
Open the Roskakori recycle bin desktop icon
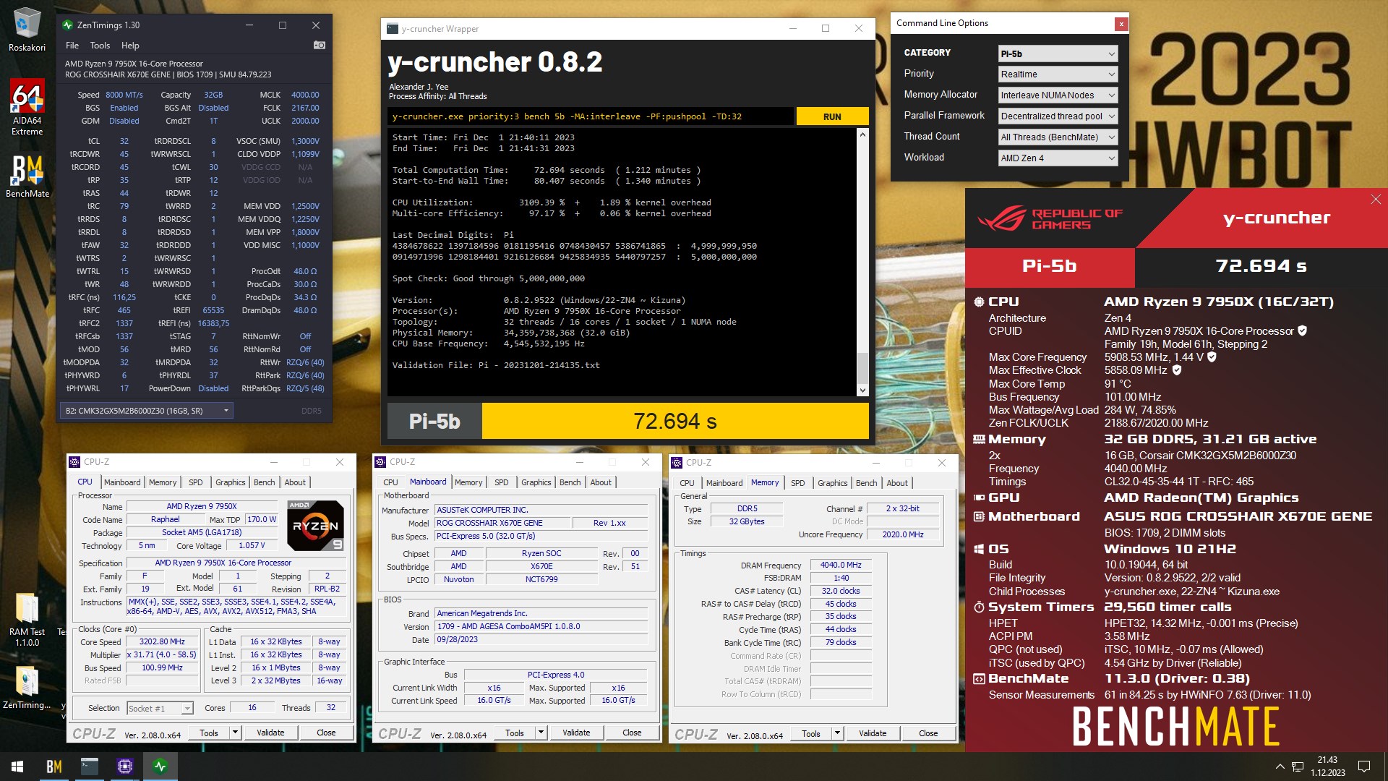click(27, 29)
